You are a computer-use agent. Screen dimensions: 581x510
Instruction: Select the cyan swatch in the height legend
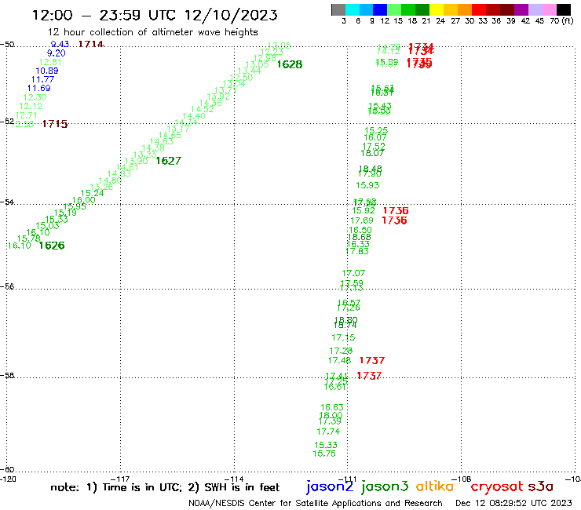(x=353, y=9)
